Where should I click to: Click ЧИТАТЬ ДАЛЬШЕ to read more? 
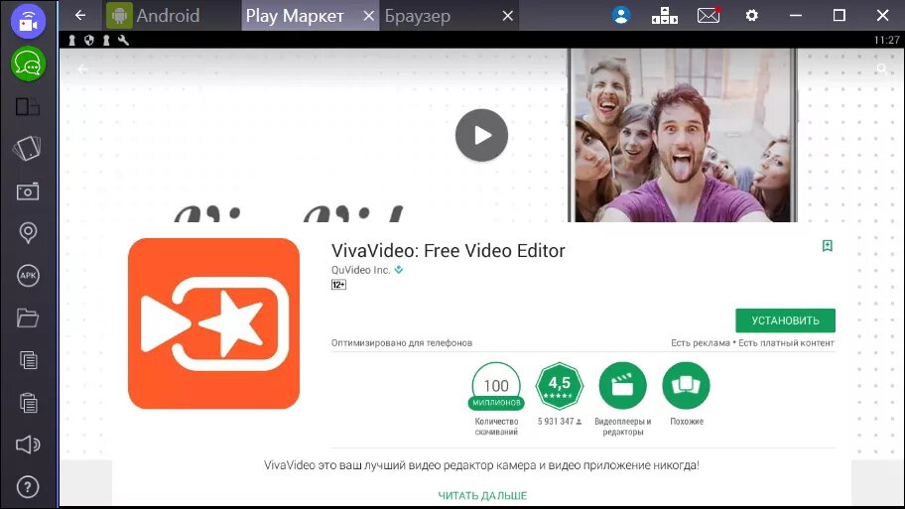pos(482,495)
